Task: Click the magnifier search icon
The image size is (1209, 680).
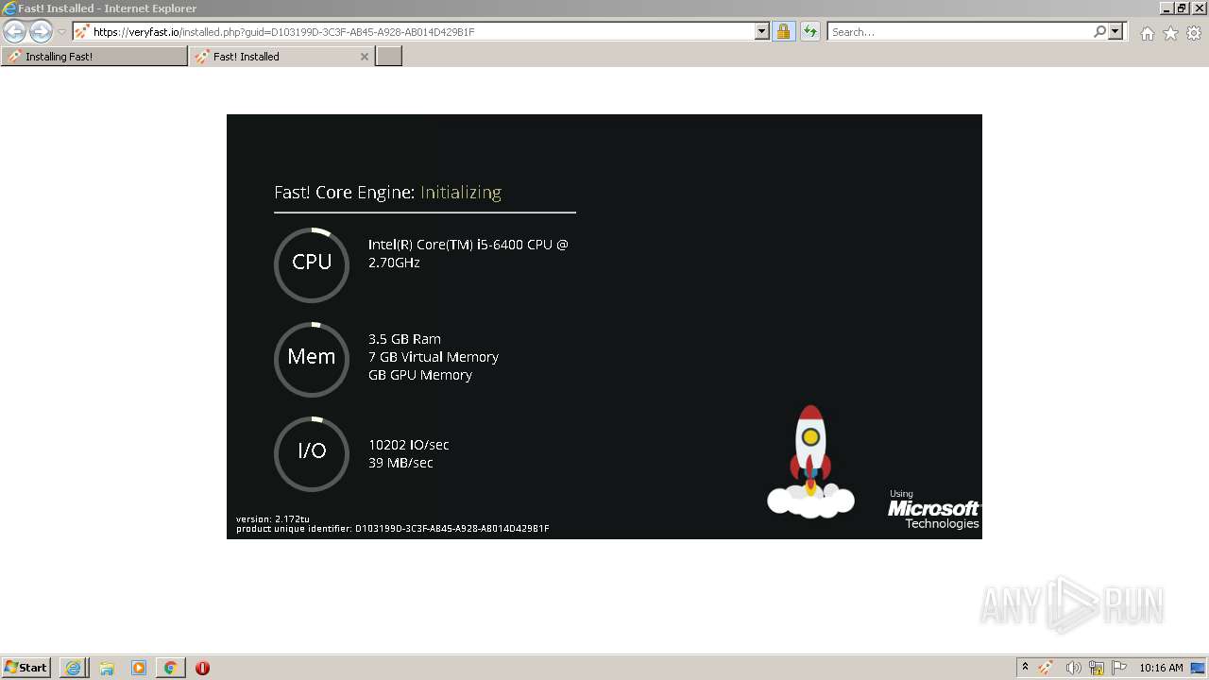Action: pyautogui.click(x=1099, y=31)
